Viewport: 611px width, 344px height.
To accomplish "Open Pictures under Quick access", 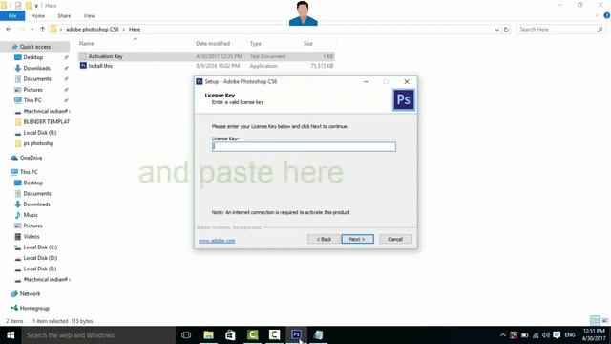I will pyautogui.click(x=32, y=90).
